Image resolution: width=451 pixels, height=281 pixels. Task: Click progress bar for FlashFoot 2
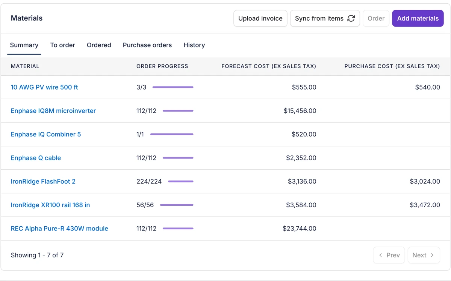(181, 181)
